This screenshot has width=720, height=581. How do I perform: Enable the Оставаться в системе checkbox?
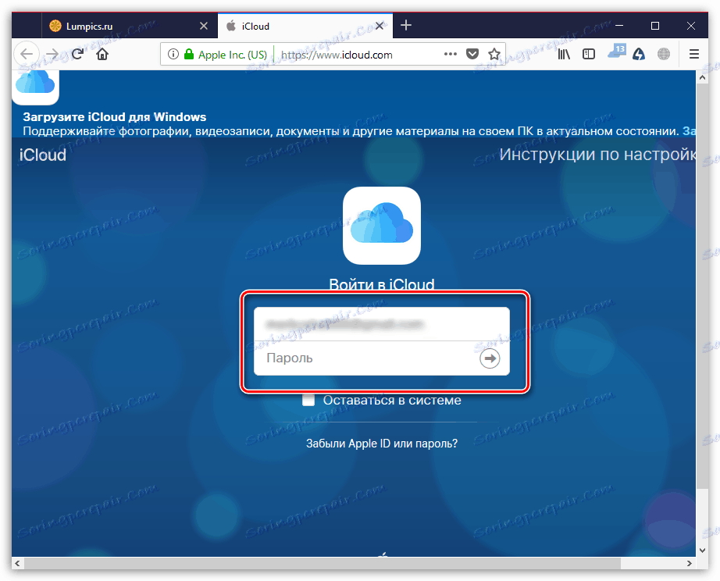[308, 400]
